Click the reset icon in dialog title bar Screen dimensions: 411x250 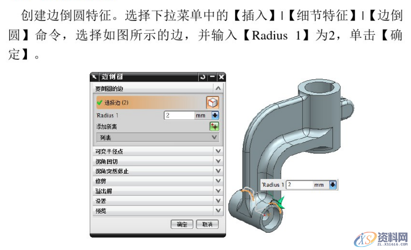pos(202,77)
